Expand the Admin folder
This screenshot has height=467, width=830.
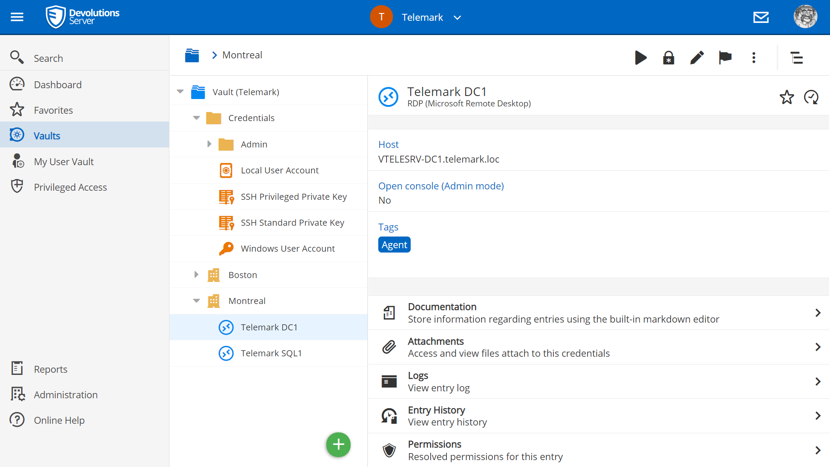(209, 144)
